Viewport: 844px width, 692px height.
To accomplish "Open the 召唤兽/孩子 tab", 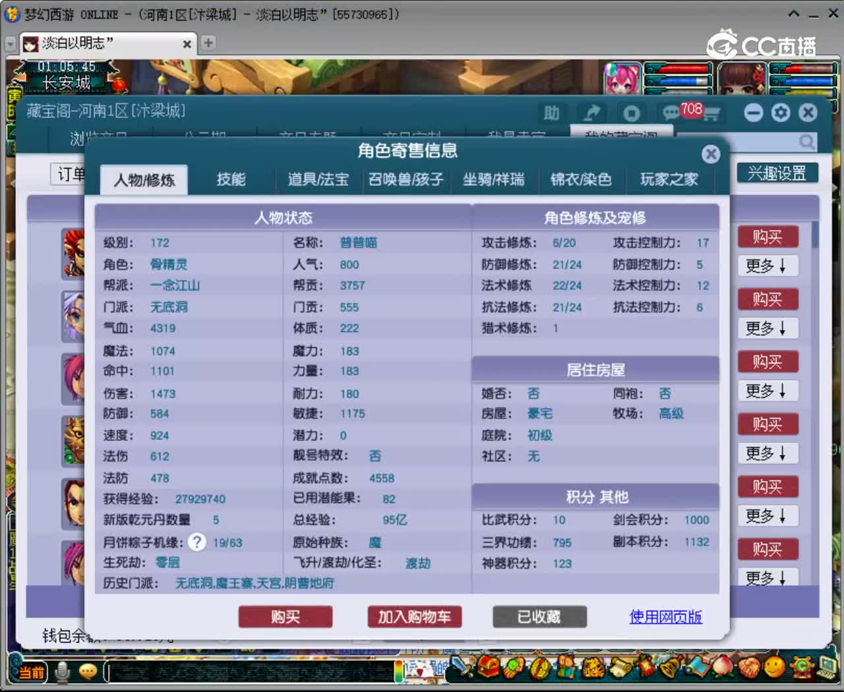I will coord(406,179).
